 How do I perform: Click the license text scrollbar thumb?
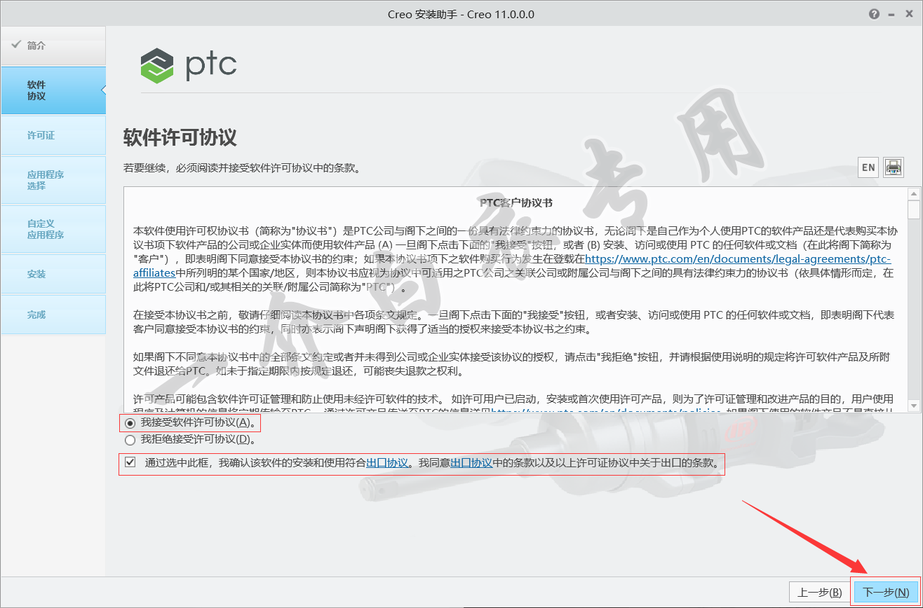tap(913, 209)
